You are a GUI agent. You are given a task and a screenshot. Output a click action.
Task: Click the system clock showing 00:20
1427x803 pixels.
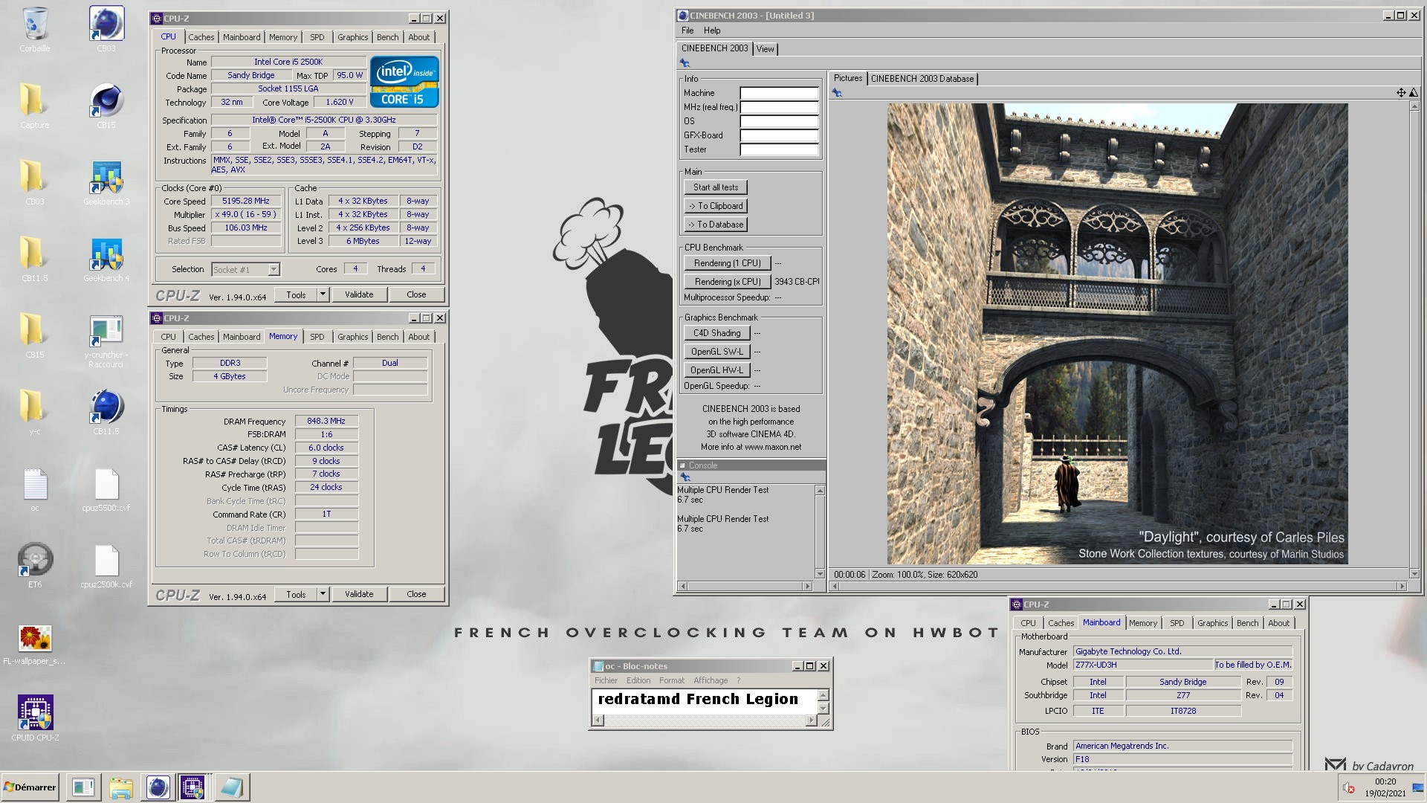[x=1385, y=781]
